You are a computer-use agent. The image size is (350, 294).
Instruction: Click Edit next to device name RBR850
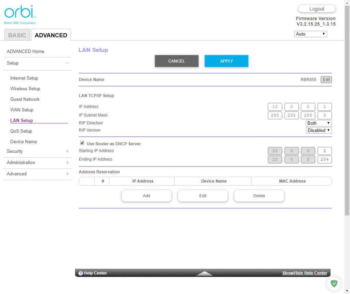click(326, 79)
